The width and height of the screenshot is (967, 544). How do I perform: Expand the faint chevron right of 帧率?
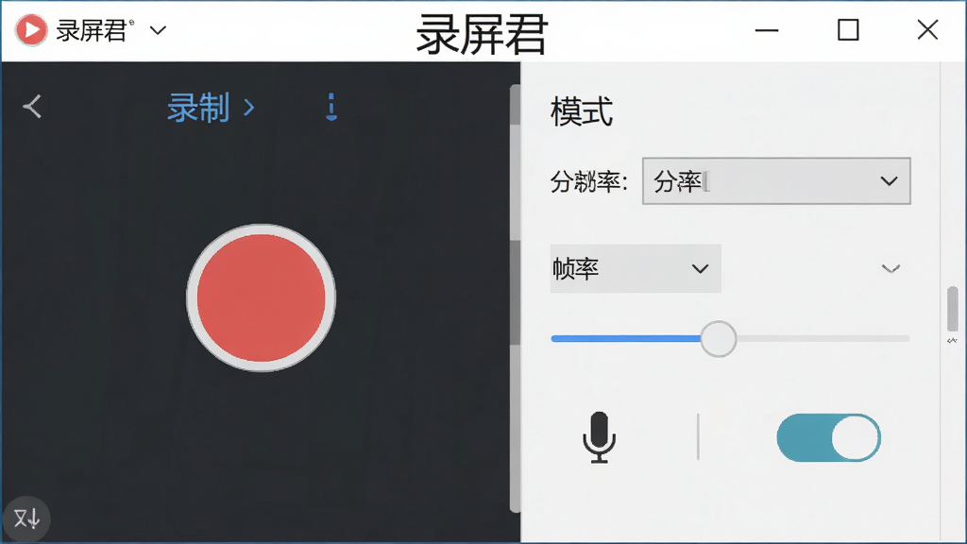pos(891,268)
